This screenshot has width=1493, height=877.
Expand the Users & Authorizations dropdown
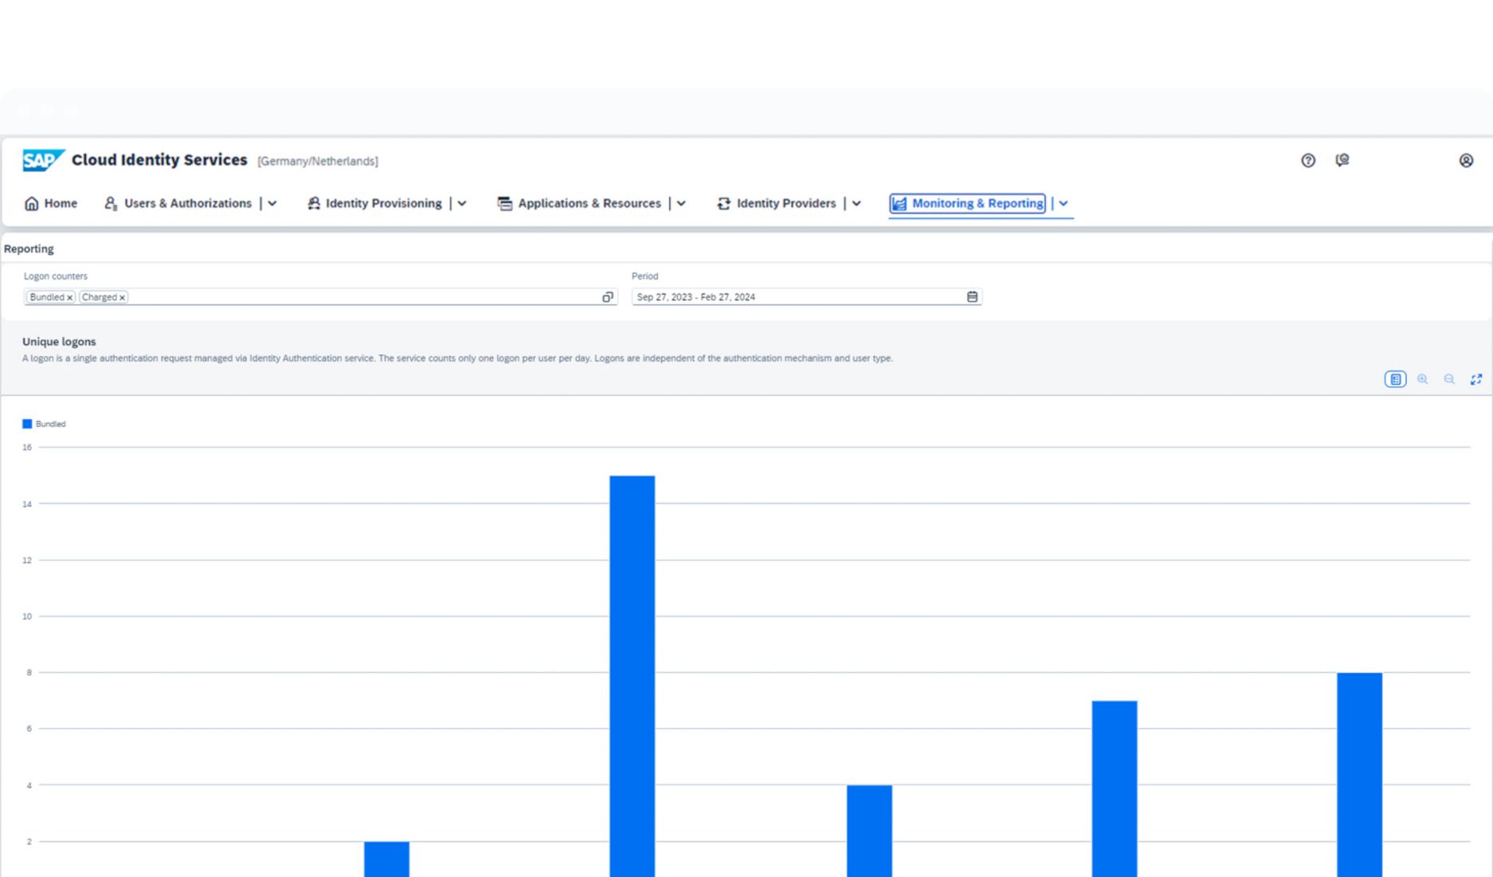273,203
